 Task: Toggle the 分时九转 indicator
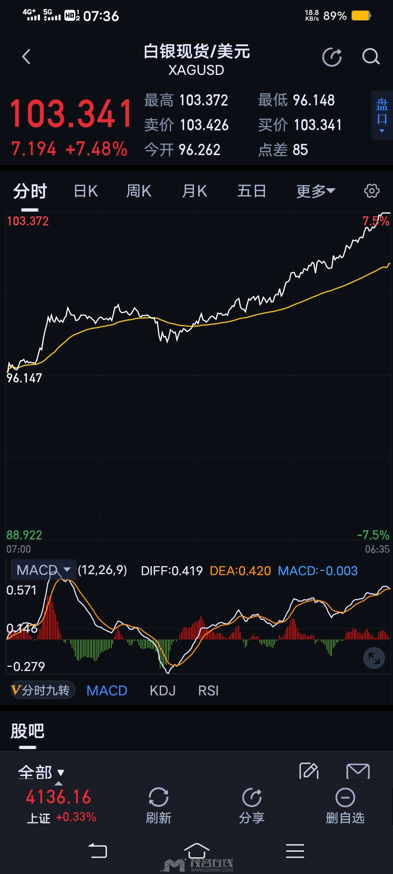[x=43, y=690]
